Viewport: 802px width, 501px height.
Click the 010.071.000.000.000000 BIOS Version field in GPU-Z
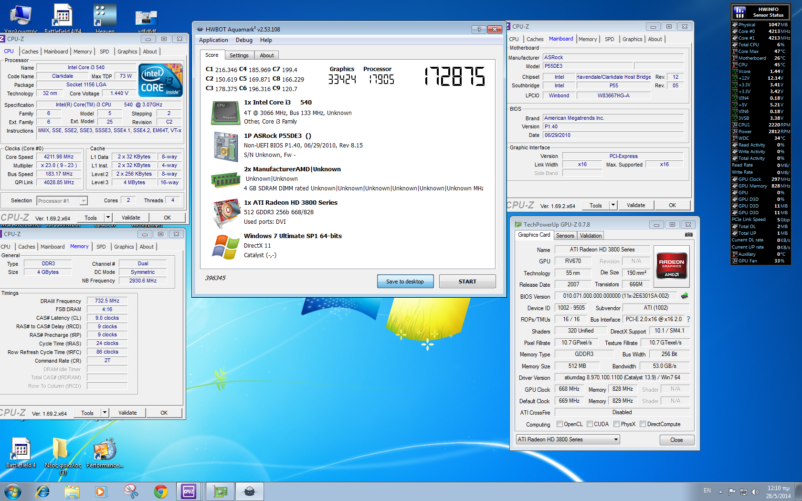pyautogui.click(x=616, y=296)
